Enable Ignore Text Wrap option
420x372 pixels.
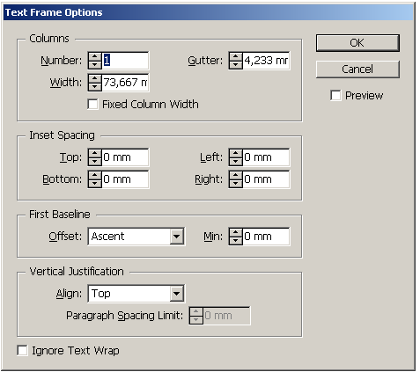(x=22, y=351)
